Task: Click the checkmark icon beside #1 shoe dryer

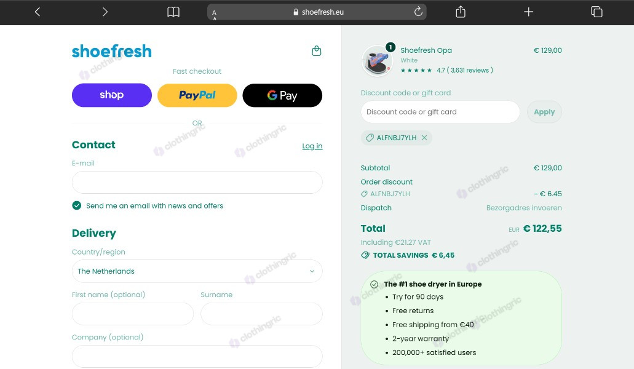Action: 374,285
